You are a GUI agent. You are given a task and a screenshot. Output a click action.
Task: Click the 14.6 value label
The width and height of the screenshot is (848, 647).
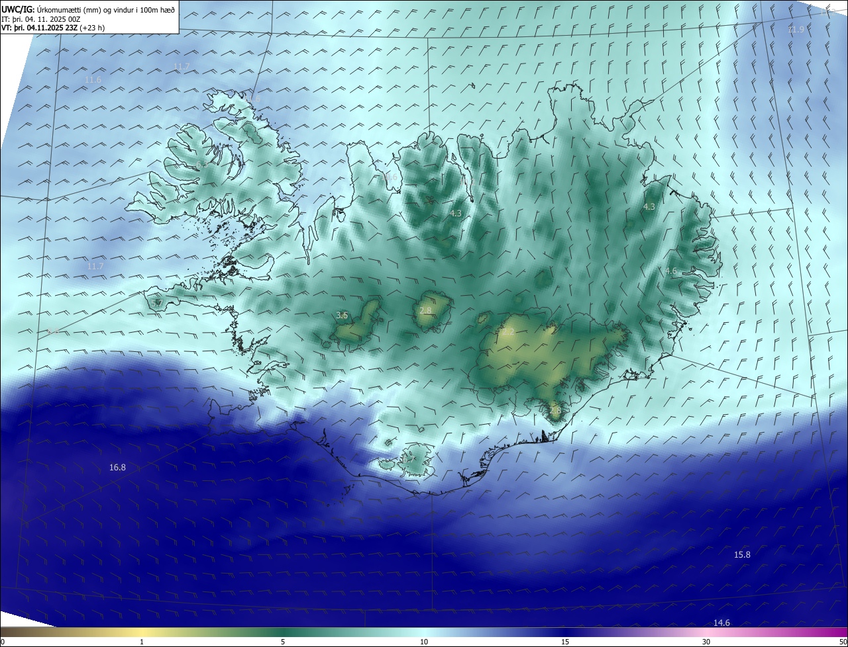coord(721,623)
